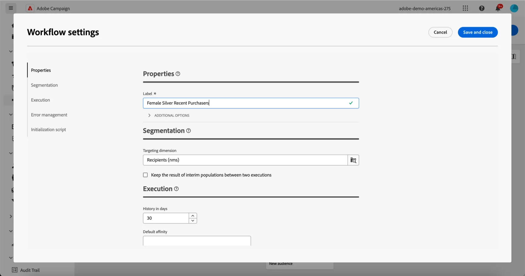Open the help question mark icon
Image resolution: width=525 pixels, height=276 pixels.
click(482, 8)
